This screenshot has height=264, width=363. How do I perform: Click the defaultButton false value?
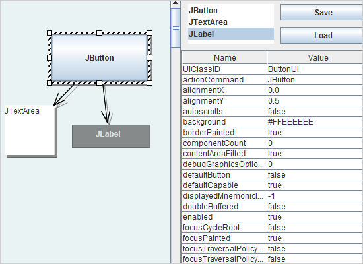pyautogui.click(x=315, y=175)
